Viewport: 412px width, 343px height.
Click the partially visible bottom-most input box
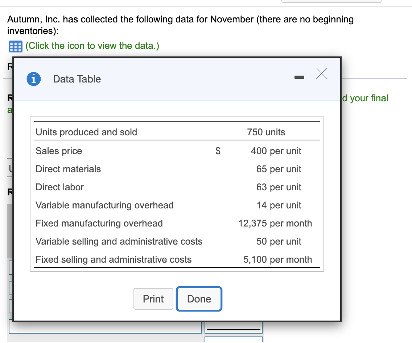[x=233, y=340]
